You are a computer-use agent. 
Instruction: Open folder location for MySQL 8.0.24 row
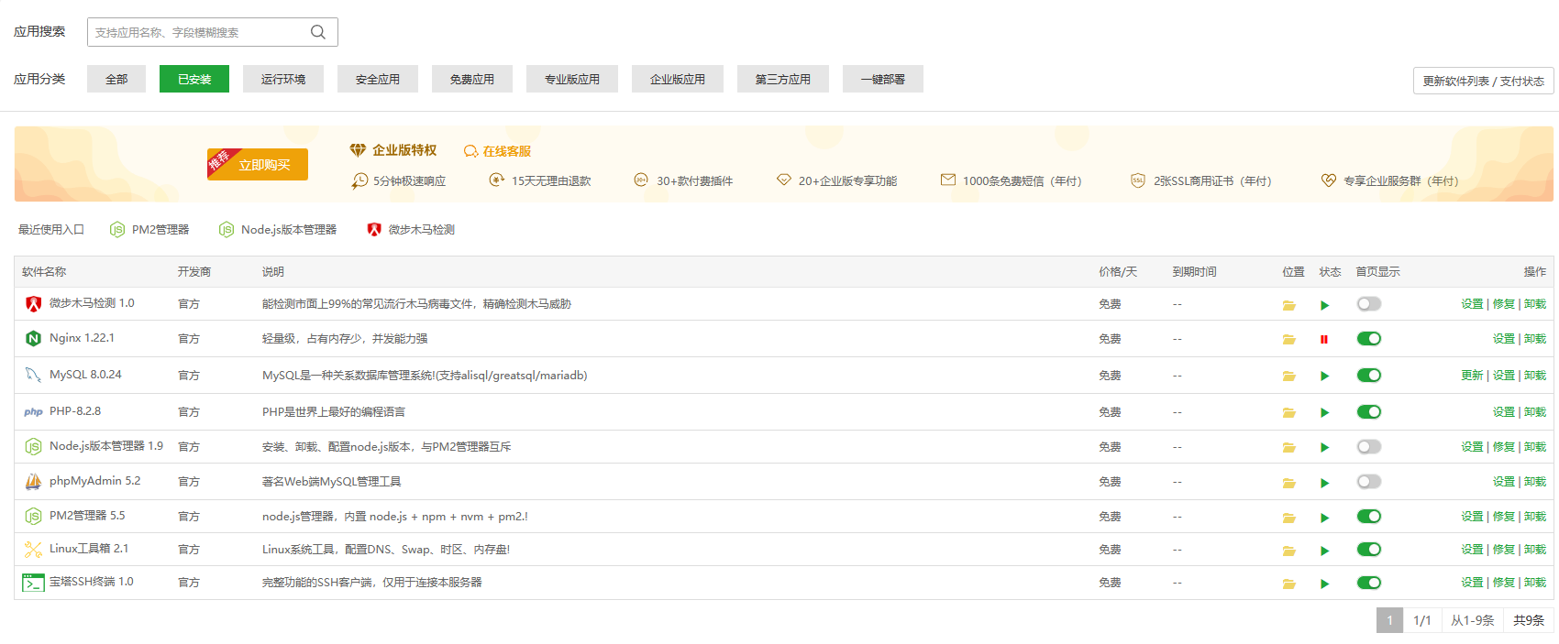(1288, 377)
